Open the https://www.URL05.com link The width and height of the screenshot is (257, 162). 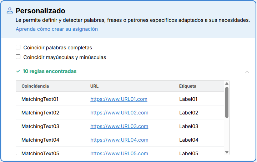tap(119, 153)
